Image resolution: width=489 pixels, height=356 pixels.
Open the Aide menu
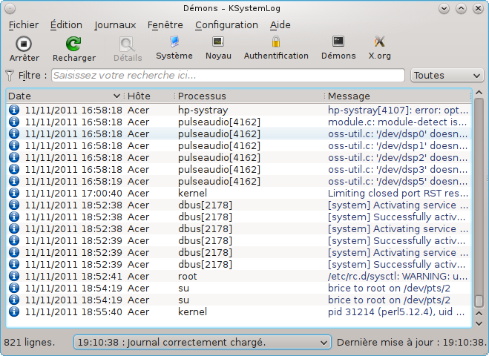click(280, 25)
